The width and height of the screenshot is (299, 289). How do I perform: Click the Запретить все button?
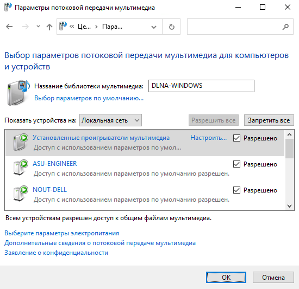[269, 120]
